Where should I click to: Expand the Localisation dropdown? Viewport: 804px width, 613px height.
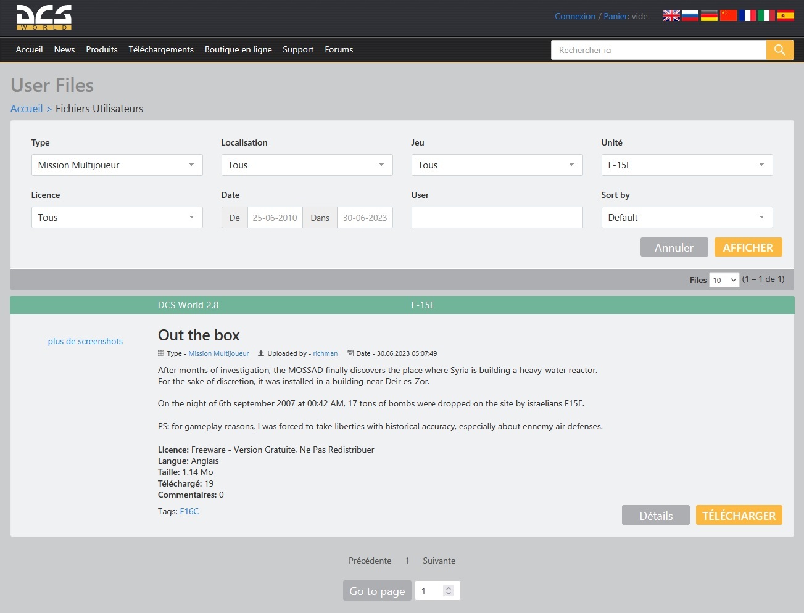point(307,165)
